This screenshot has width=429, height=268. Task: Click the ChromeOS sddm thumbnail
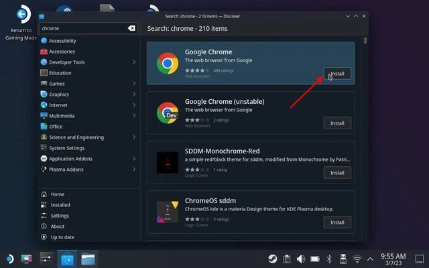pos(168,212)
